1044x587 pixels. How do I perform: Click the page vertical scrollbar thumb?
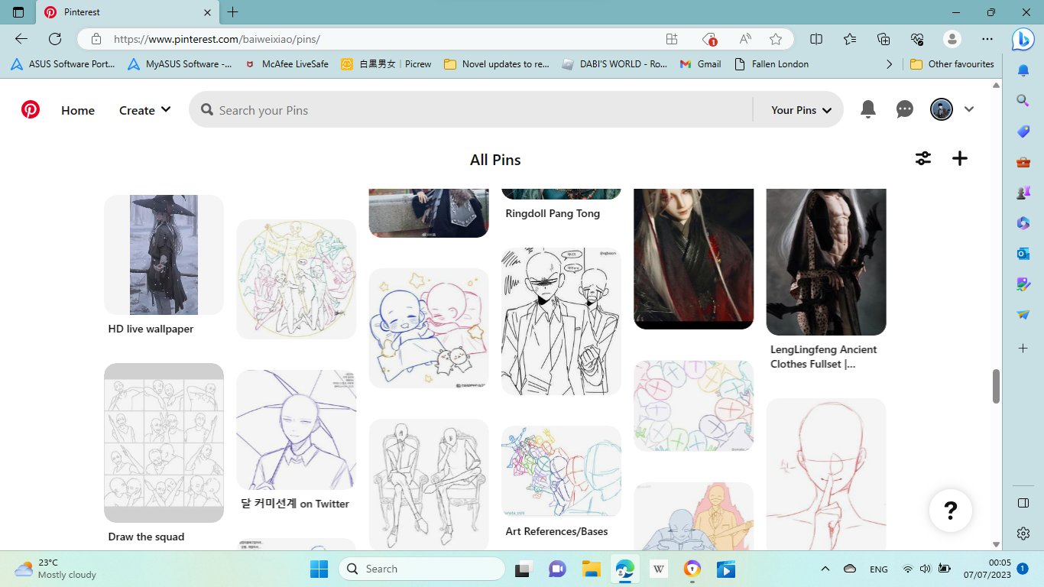(x=996, y=386)
